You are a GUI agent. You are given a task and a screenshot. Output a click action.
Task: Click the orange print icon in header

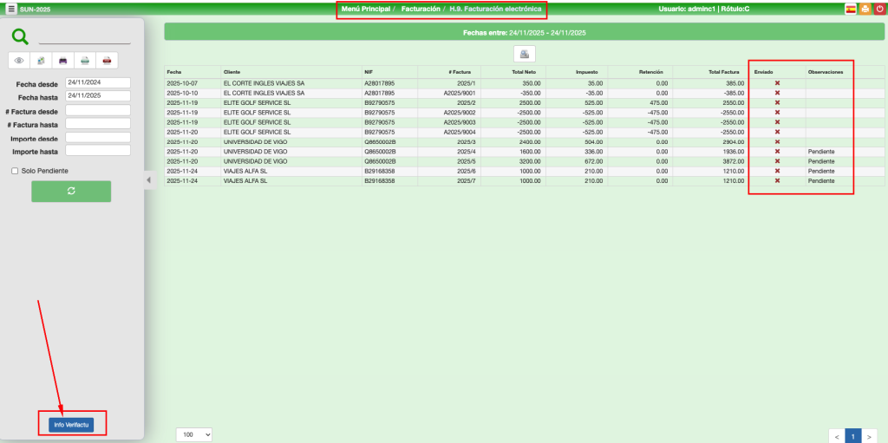click(x=865, y=9)
